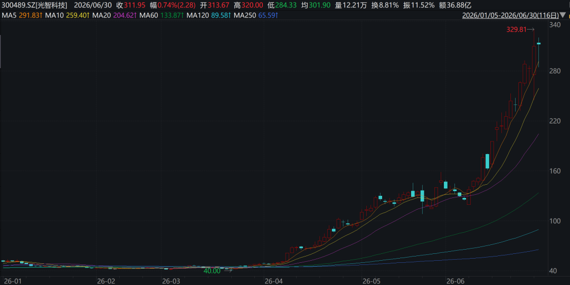
Task: Click the turnover amount 额36.88亿
Action: click(x=455, y=5)
